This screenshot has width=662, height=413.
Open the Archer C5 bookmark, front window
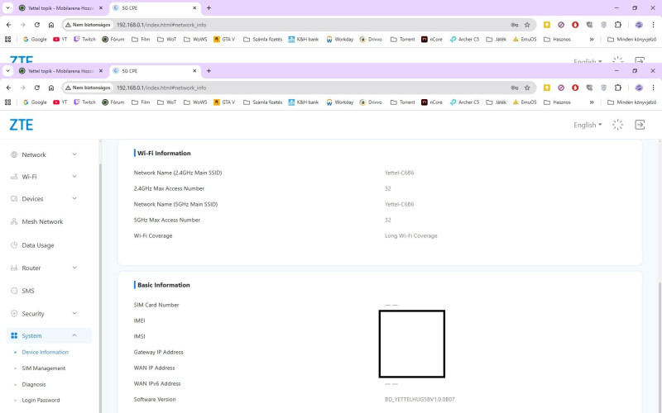coord(464,102)
